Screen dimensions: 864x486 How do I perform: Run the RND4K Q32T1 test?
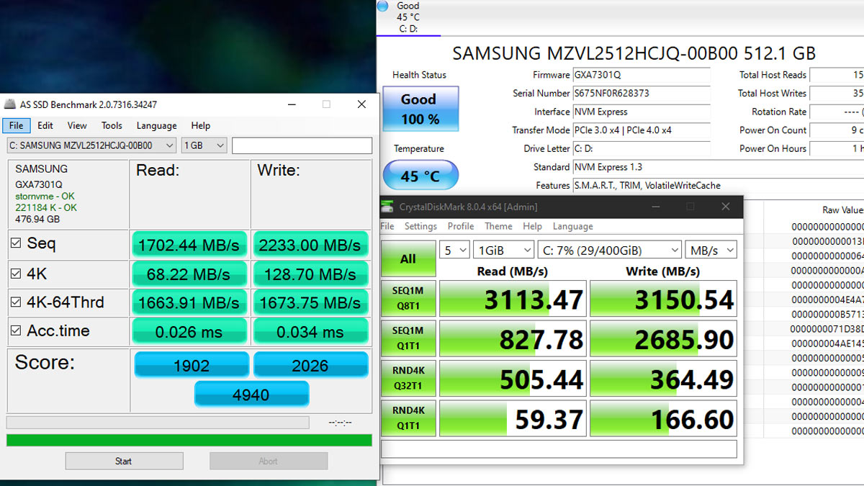408,378
